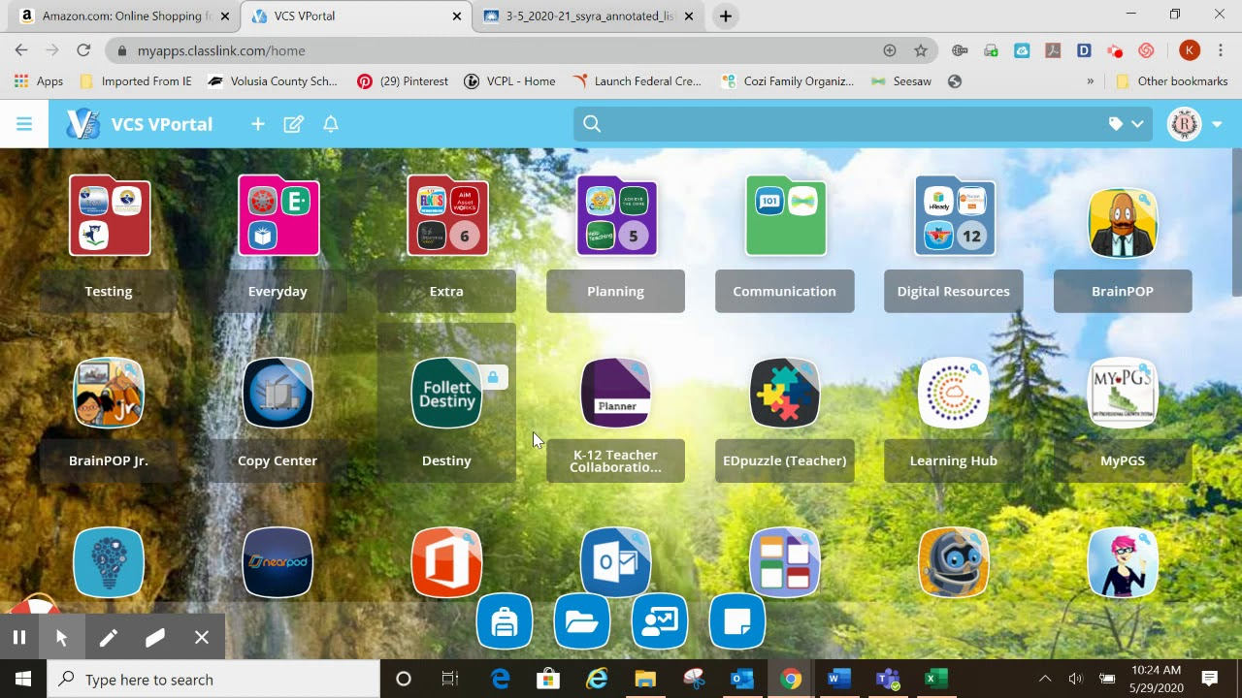Open the colorful grid squares app tile

[x=785, y=562]
